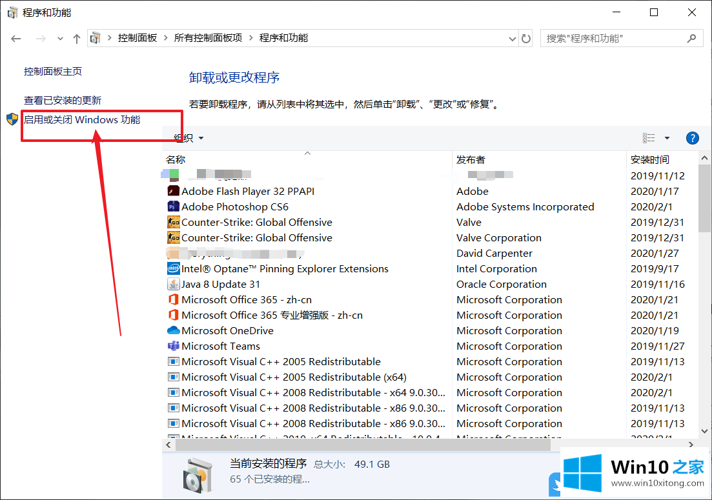Click horizontal scrollbar left arrow
This screenshot has width=712, height=500.
pyautogui.click(x=168, y=445)
